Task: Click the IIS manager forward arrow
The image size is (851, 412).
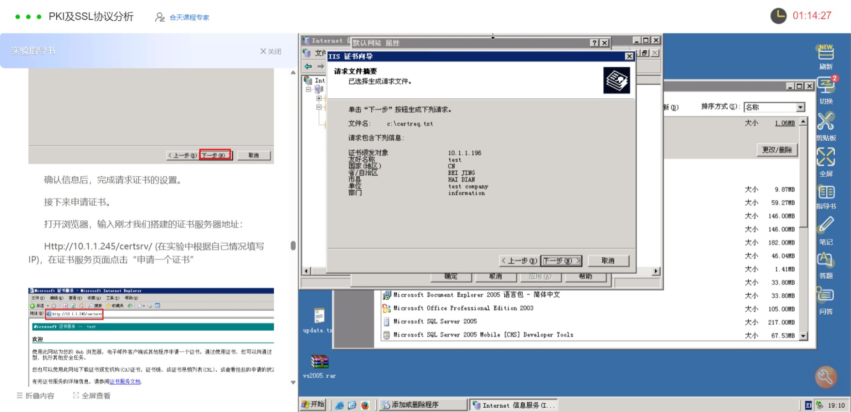Action: [321, 66]
